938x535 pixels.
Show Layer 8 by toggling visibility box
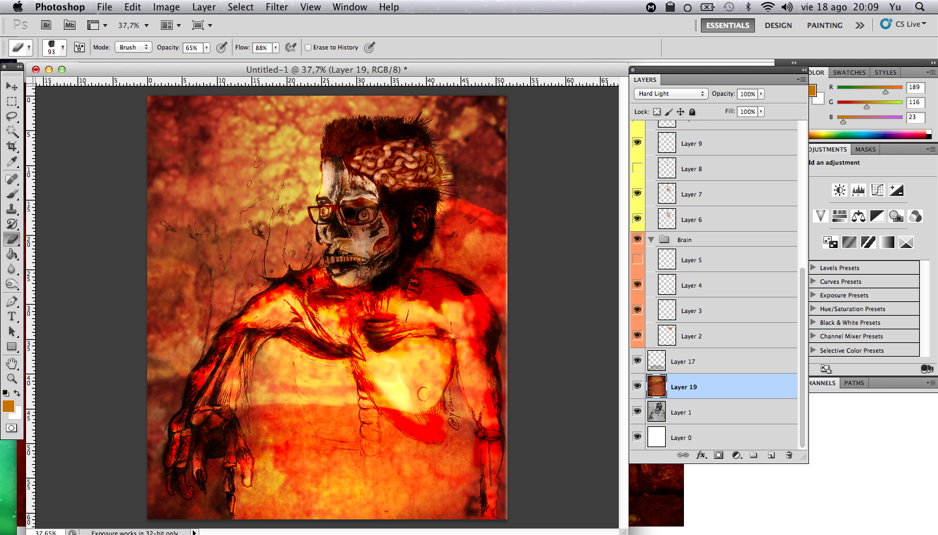pyautogui.click(x=638, y=169)
